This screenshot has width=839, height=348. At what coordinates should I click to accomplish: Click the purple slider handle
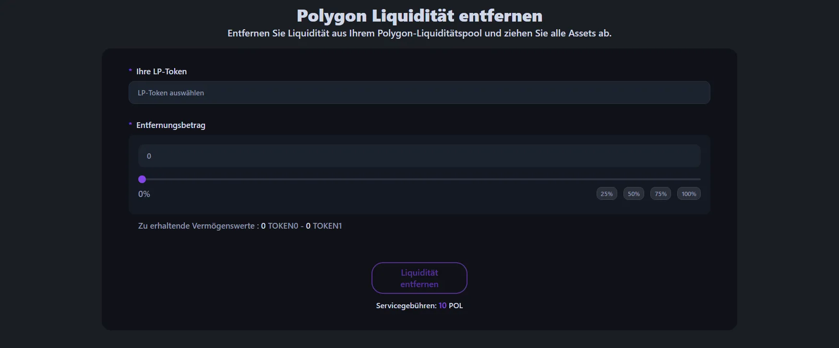pyautogui.click(x=142, y=179)
